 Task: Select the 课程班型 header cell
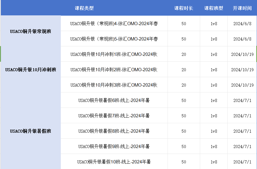[214, 8]
